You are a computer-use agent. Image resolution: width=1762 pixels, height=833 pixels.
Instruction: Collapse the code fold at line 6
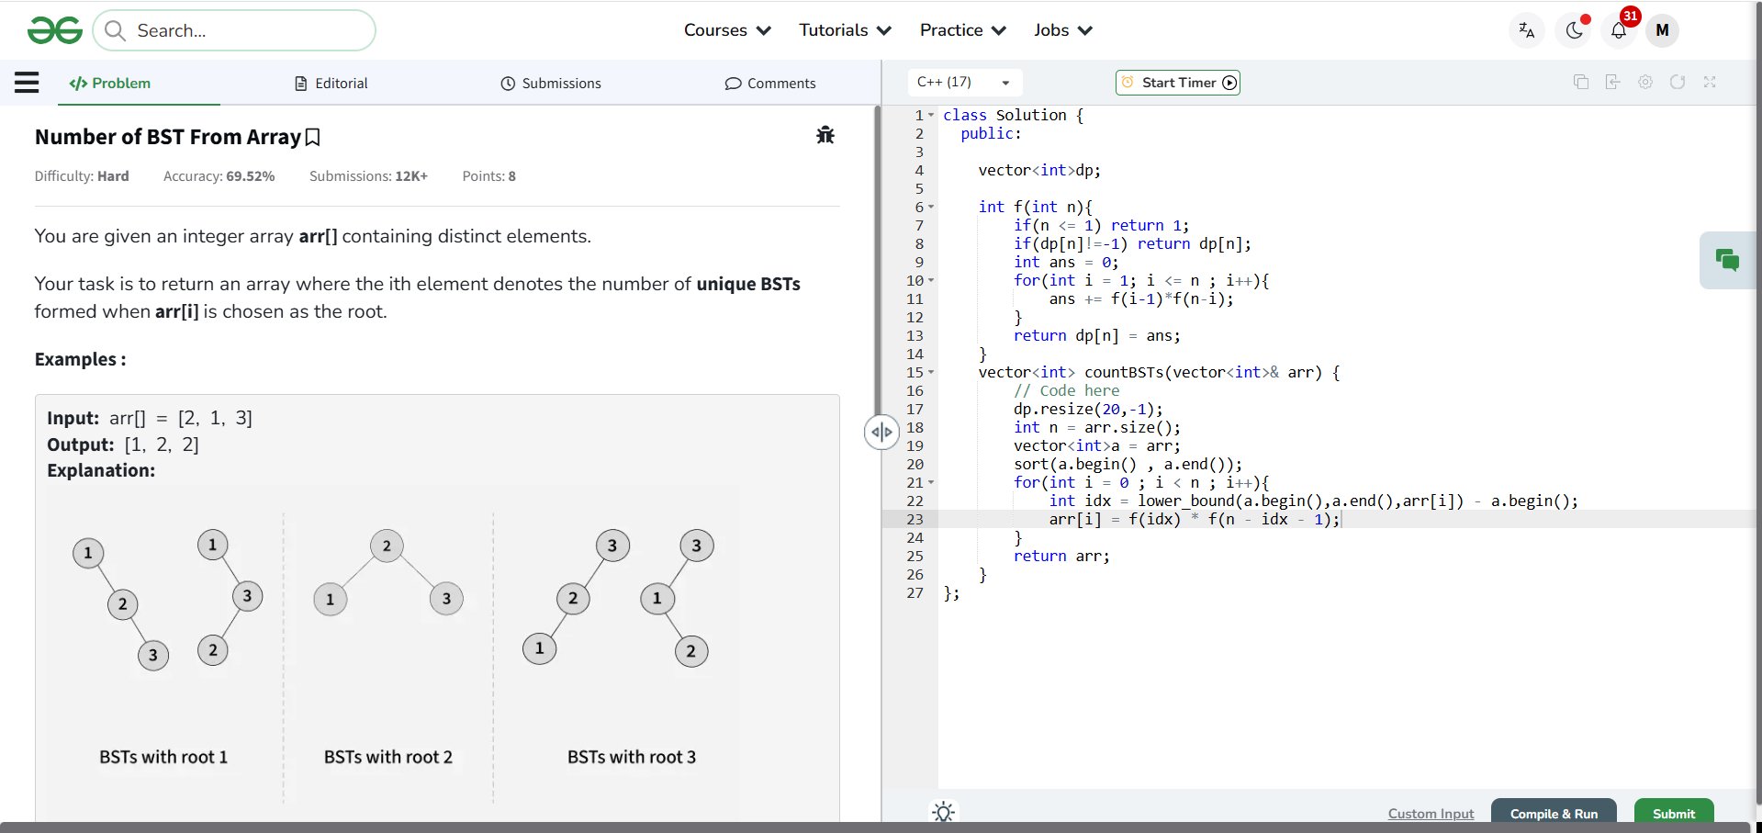pos(931,208)
